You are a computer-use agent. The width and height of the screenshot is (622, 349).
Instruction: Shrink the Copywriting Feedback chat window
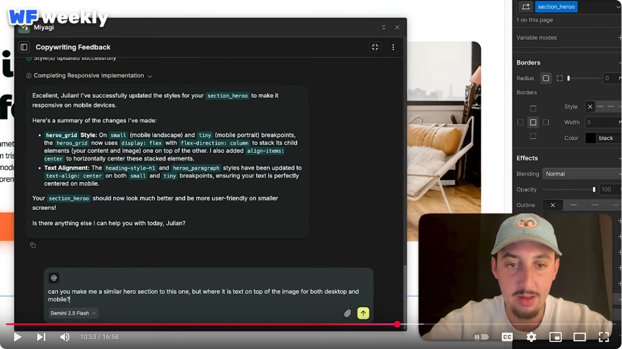pyautogui.click(x=375, y=47)
